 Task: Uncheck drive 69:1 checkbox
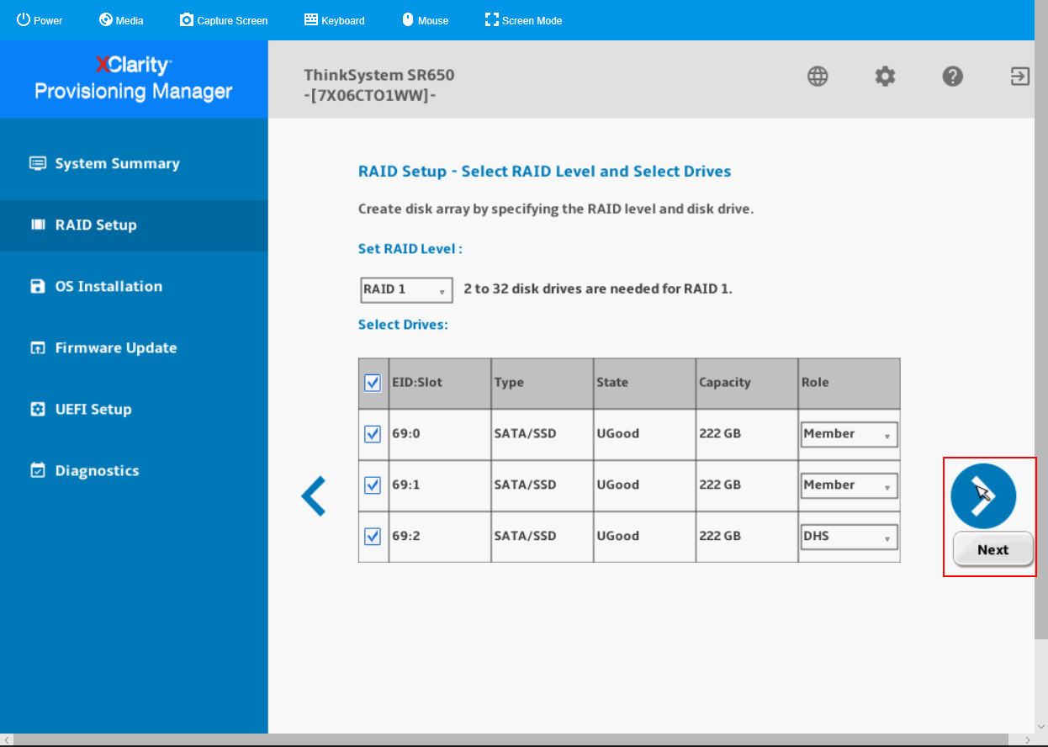pos(373,485)
